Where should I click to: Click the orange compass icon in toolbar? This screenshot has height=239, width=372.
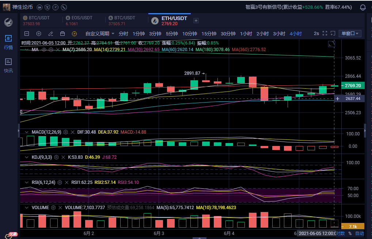tap(74, 34)
